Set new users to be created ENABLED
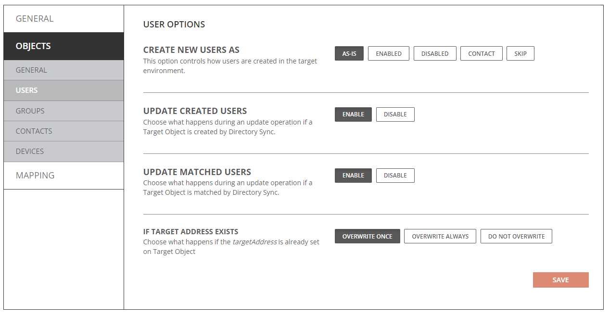 [389, 53]
